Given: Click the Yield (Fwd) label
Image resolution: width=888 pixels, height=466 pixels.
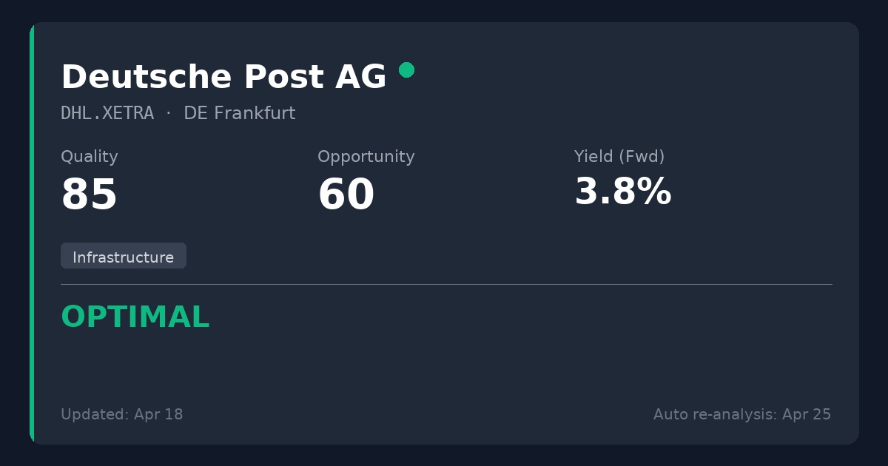Looking at the screenshot, I should [619, 157].
